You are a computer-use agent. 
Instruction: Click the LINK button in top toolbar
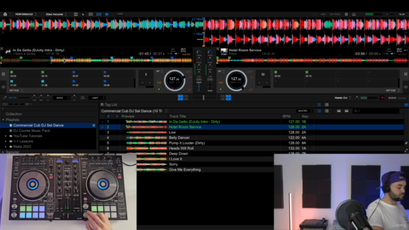click(x=120, y=14)
